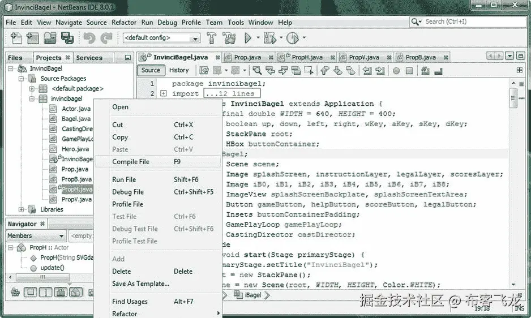Image resolution: width=531 pixels, height=318 pixels.
Task: Click Find Previous Occurrence icon
Action: coord(270,70)
